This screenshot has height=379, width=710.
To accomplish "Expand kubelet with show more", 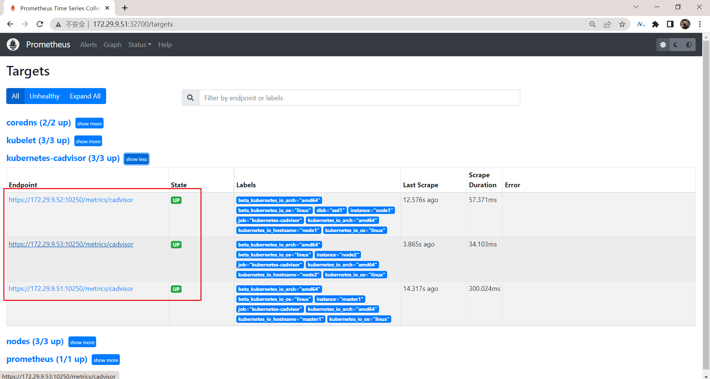I will pos(88,141).
